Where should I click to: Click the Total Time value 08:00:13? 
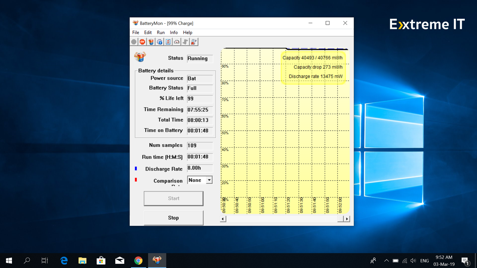coord(200,120)
